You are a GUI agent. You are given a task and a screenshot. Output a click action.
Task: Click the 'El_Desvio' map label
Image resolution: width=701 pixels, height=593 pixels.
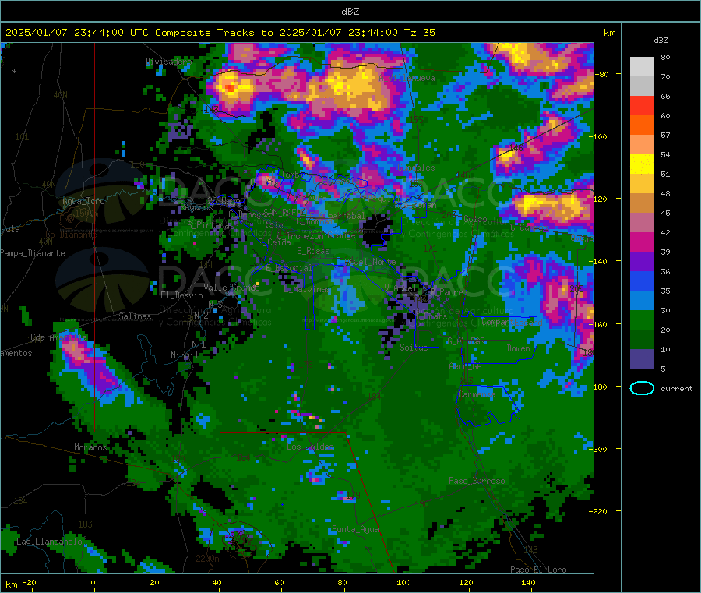pyautogui.click(x=182, y=295)
